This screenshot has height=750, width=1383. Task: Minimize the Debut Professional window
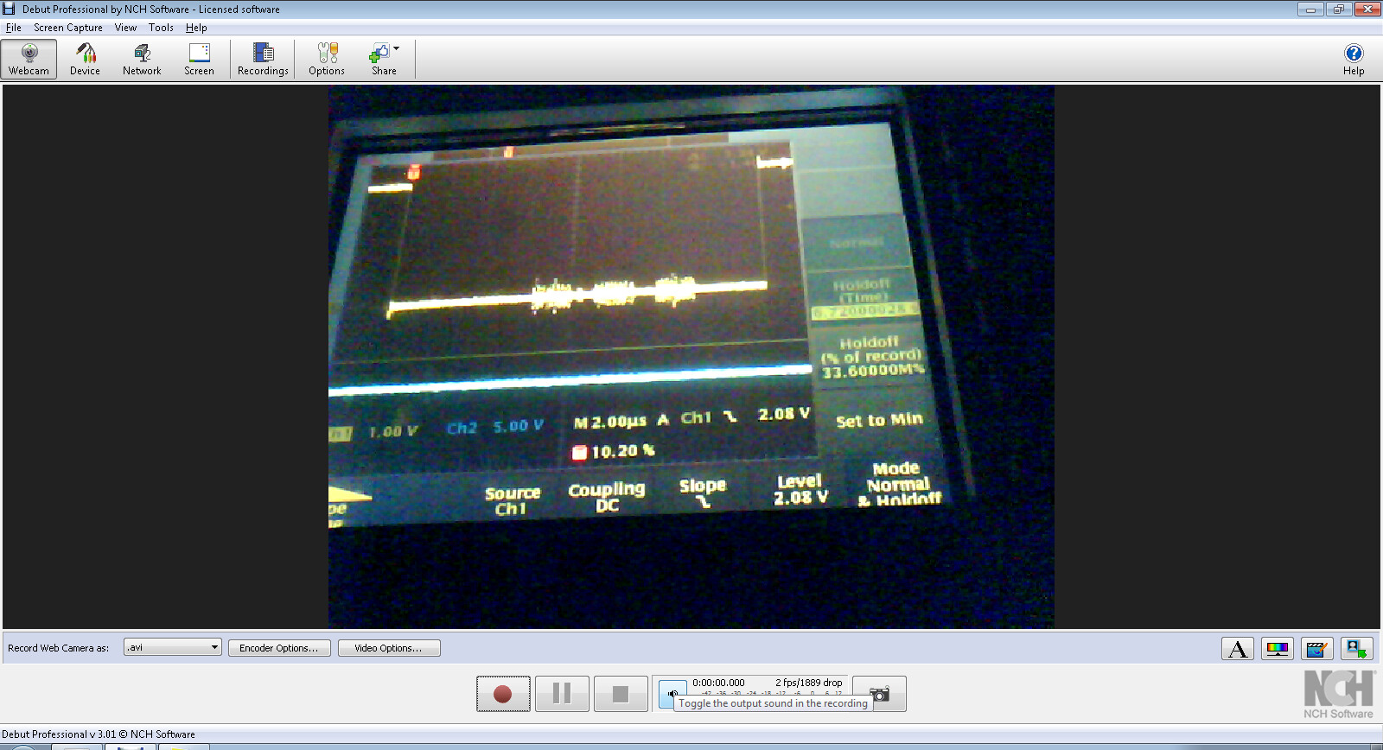[x=1310, y=9]
